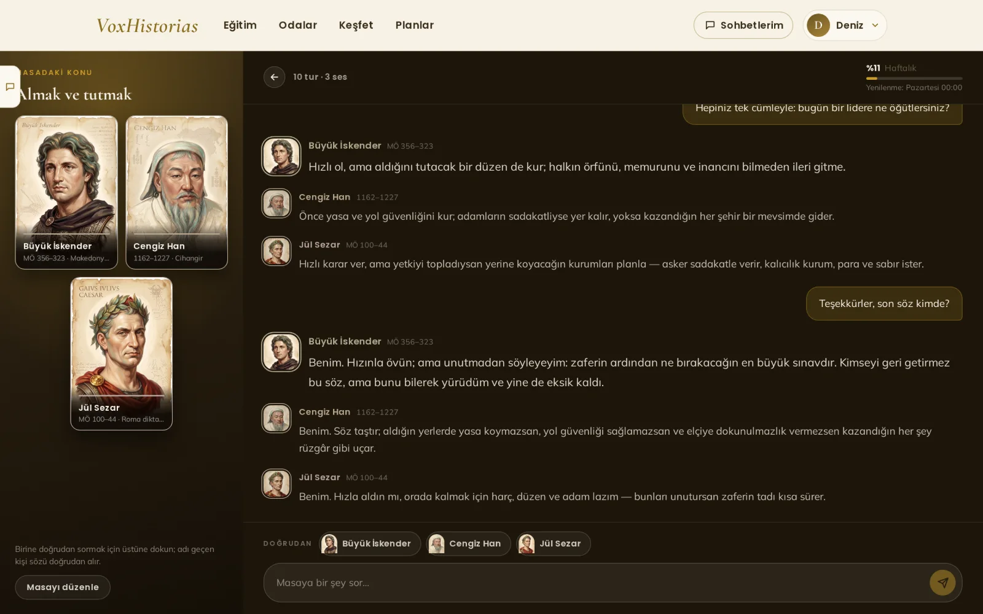The height and width of the screenshot is (614, 983).
Task: Open the Eğitim menu
Action: coord(240,25)
